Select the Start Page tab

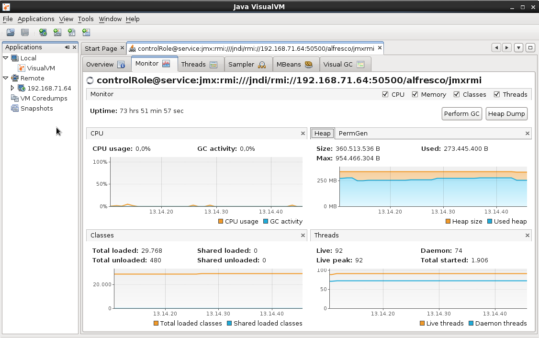coord(103,48)
